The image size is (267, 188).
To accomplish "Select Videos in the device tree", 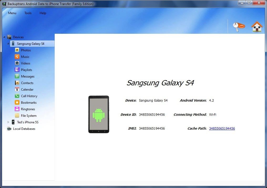I will 25,63.
